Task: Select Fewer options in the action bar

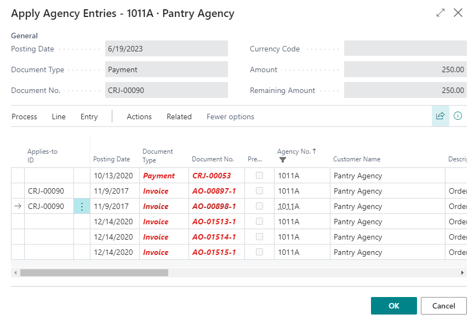Action: pos(230,117)
